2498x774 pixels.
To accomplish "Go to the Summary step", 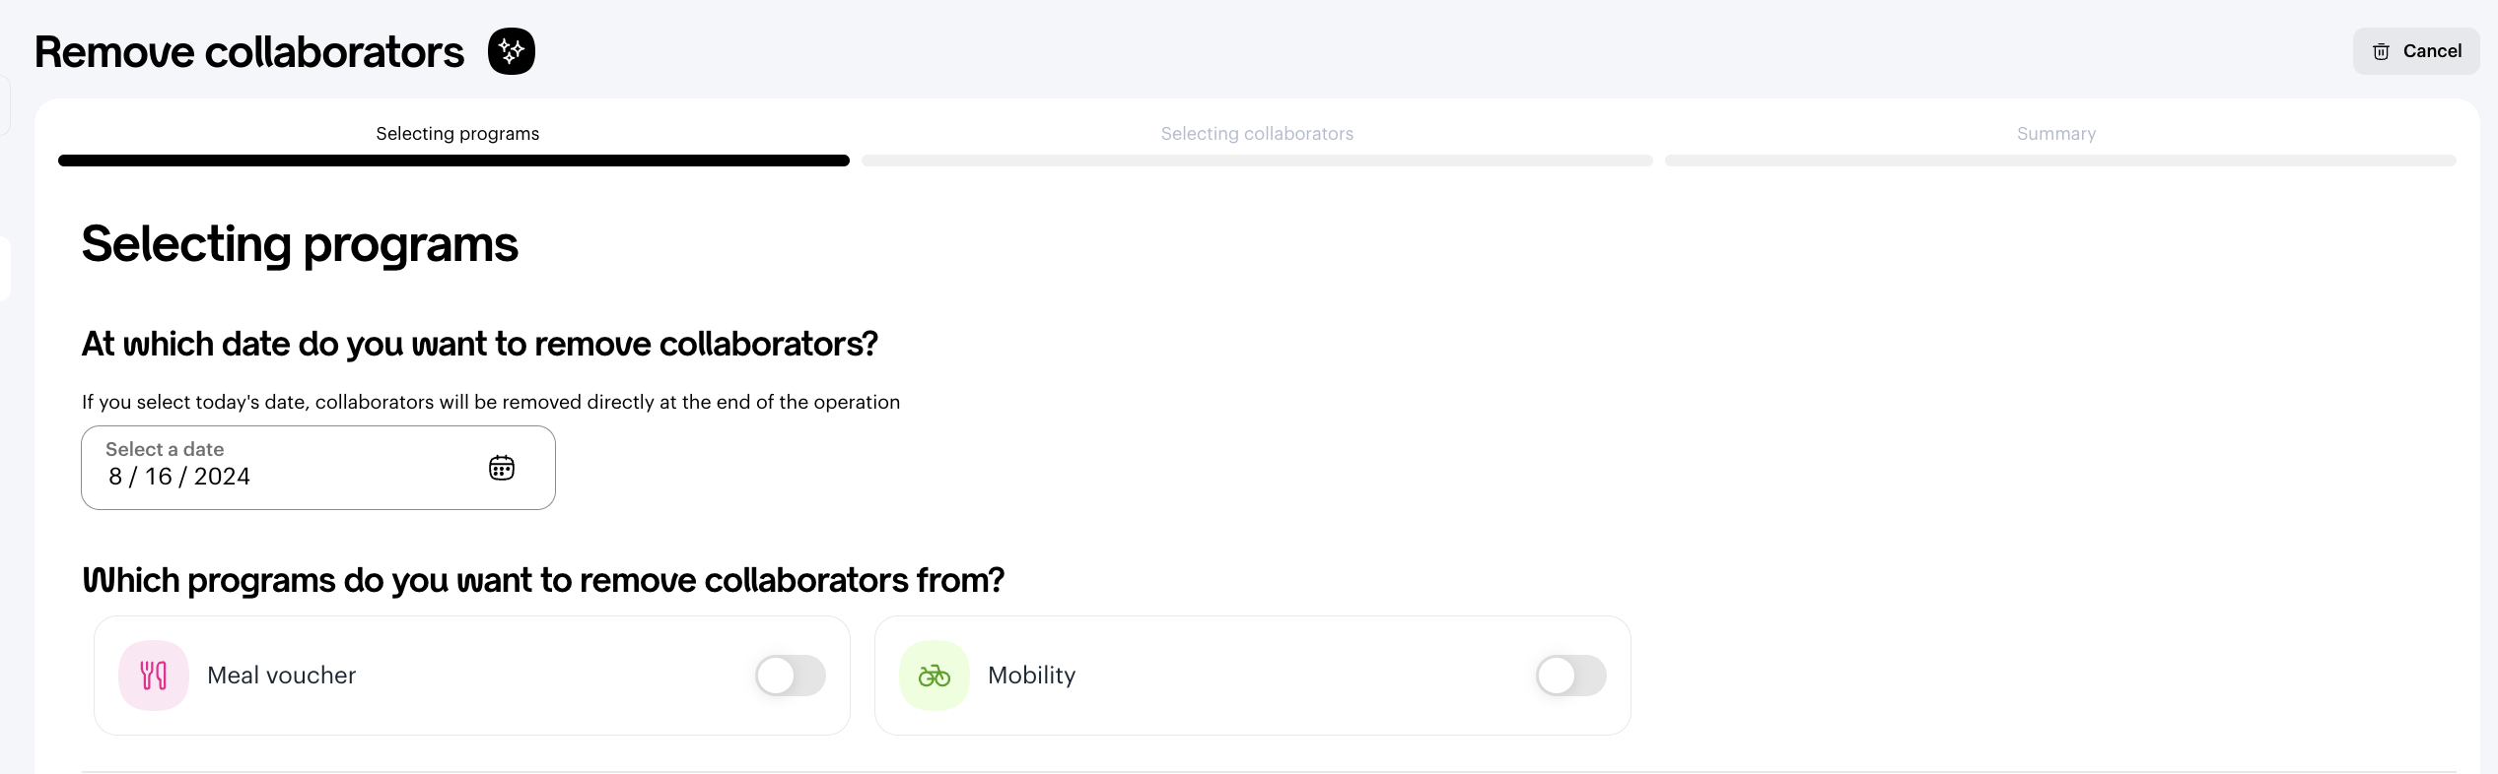I will click(2056, 134).
